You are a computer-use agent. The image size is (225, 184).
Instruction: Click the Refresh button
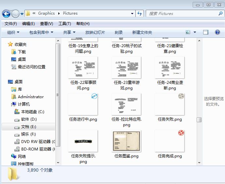[140, 14]
